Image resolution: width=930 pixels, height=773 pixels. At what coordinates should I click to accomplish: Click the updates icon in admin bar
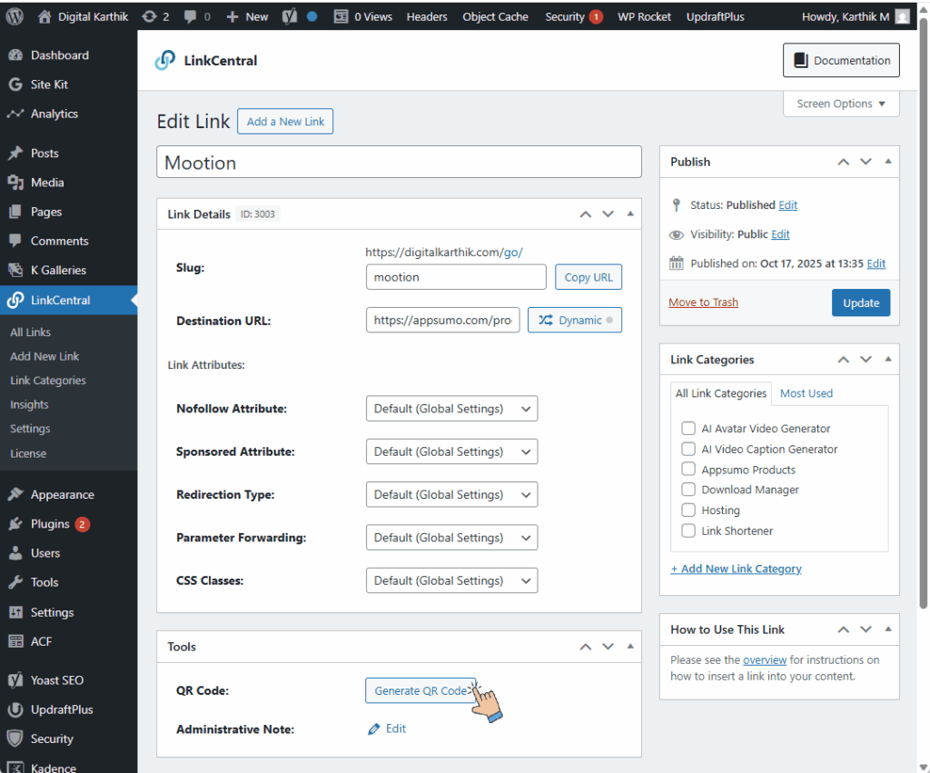[149, 16]
